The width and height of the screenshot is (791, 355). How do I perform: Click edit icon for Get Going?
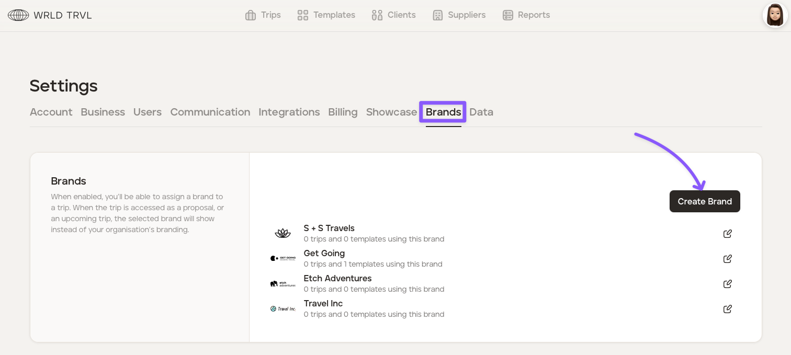pyautogui.click(x=727, y=259)
